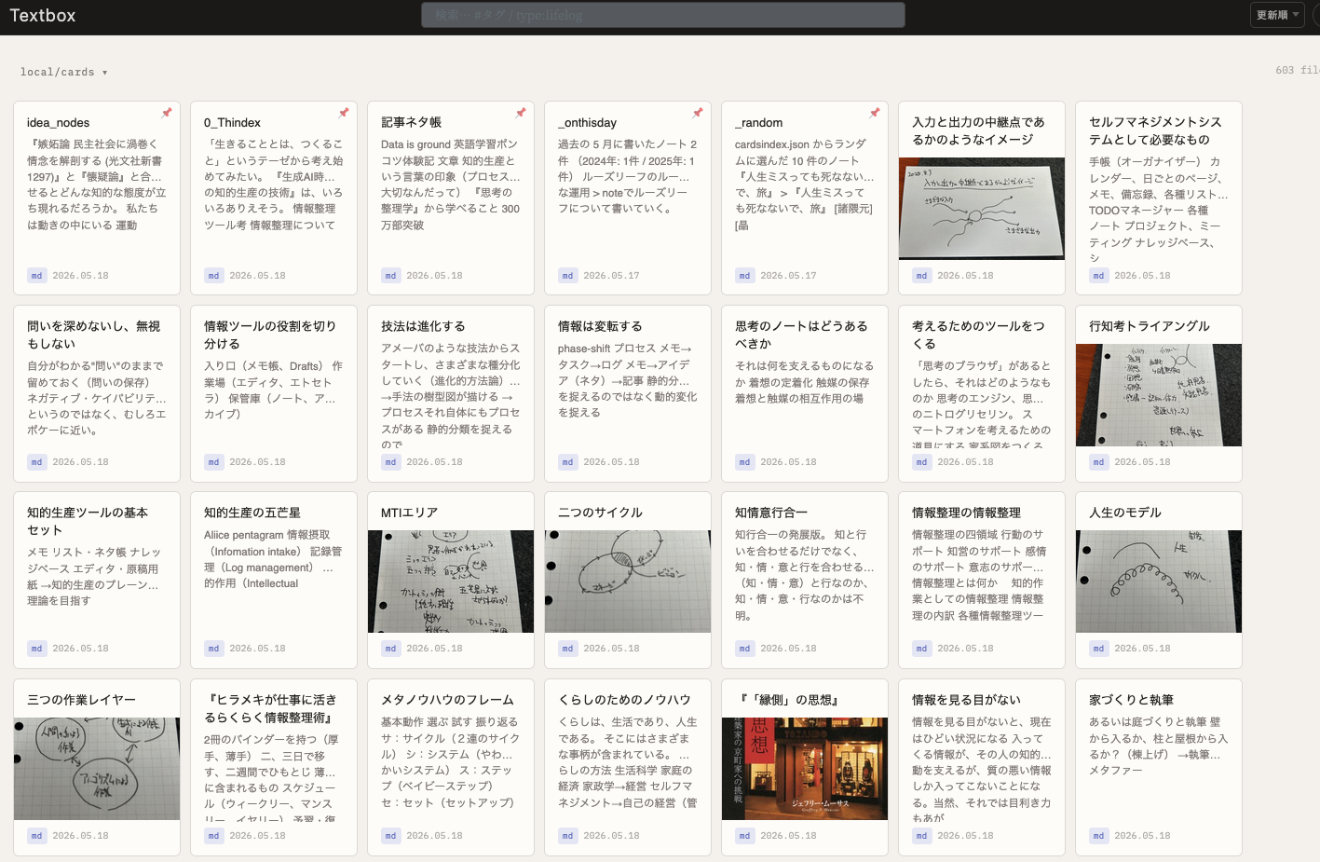Open the セルフマネジメントシステム card title
The width and height of the screenshot is (1320, 862).
coord(1155,130)
